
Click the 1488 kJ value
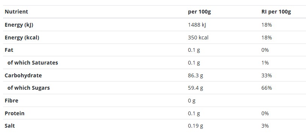tap(197, 25)
